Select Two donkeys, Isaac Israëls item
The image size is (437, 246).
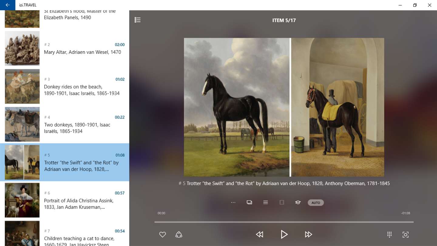65,124
